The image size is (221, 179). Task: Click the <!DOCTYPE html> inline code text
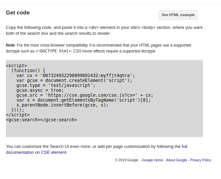tap(53, 51)
